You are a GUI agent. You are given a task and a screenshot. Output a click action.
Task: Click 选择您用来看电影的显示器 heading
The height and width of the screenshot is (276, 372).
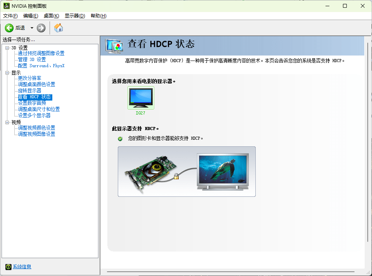[143, 81]
